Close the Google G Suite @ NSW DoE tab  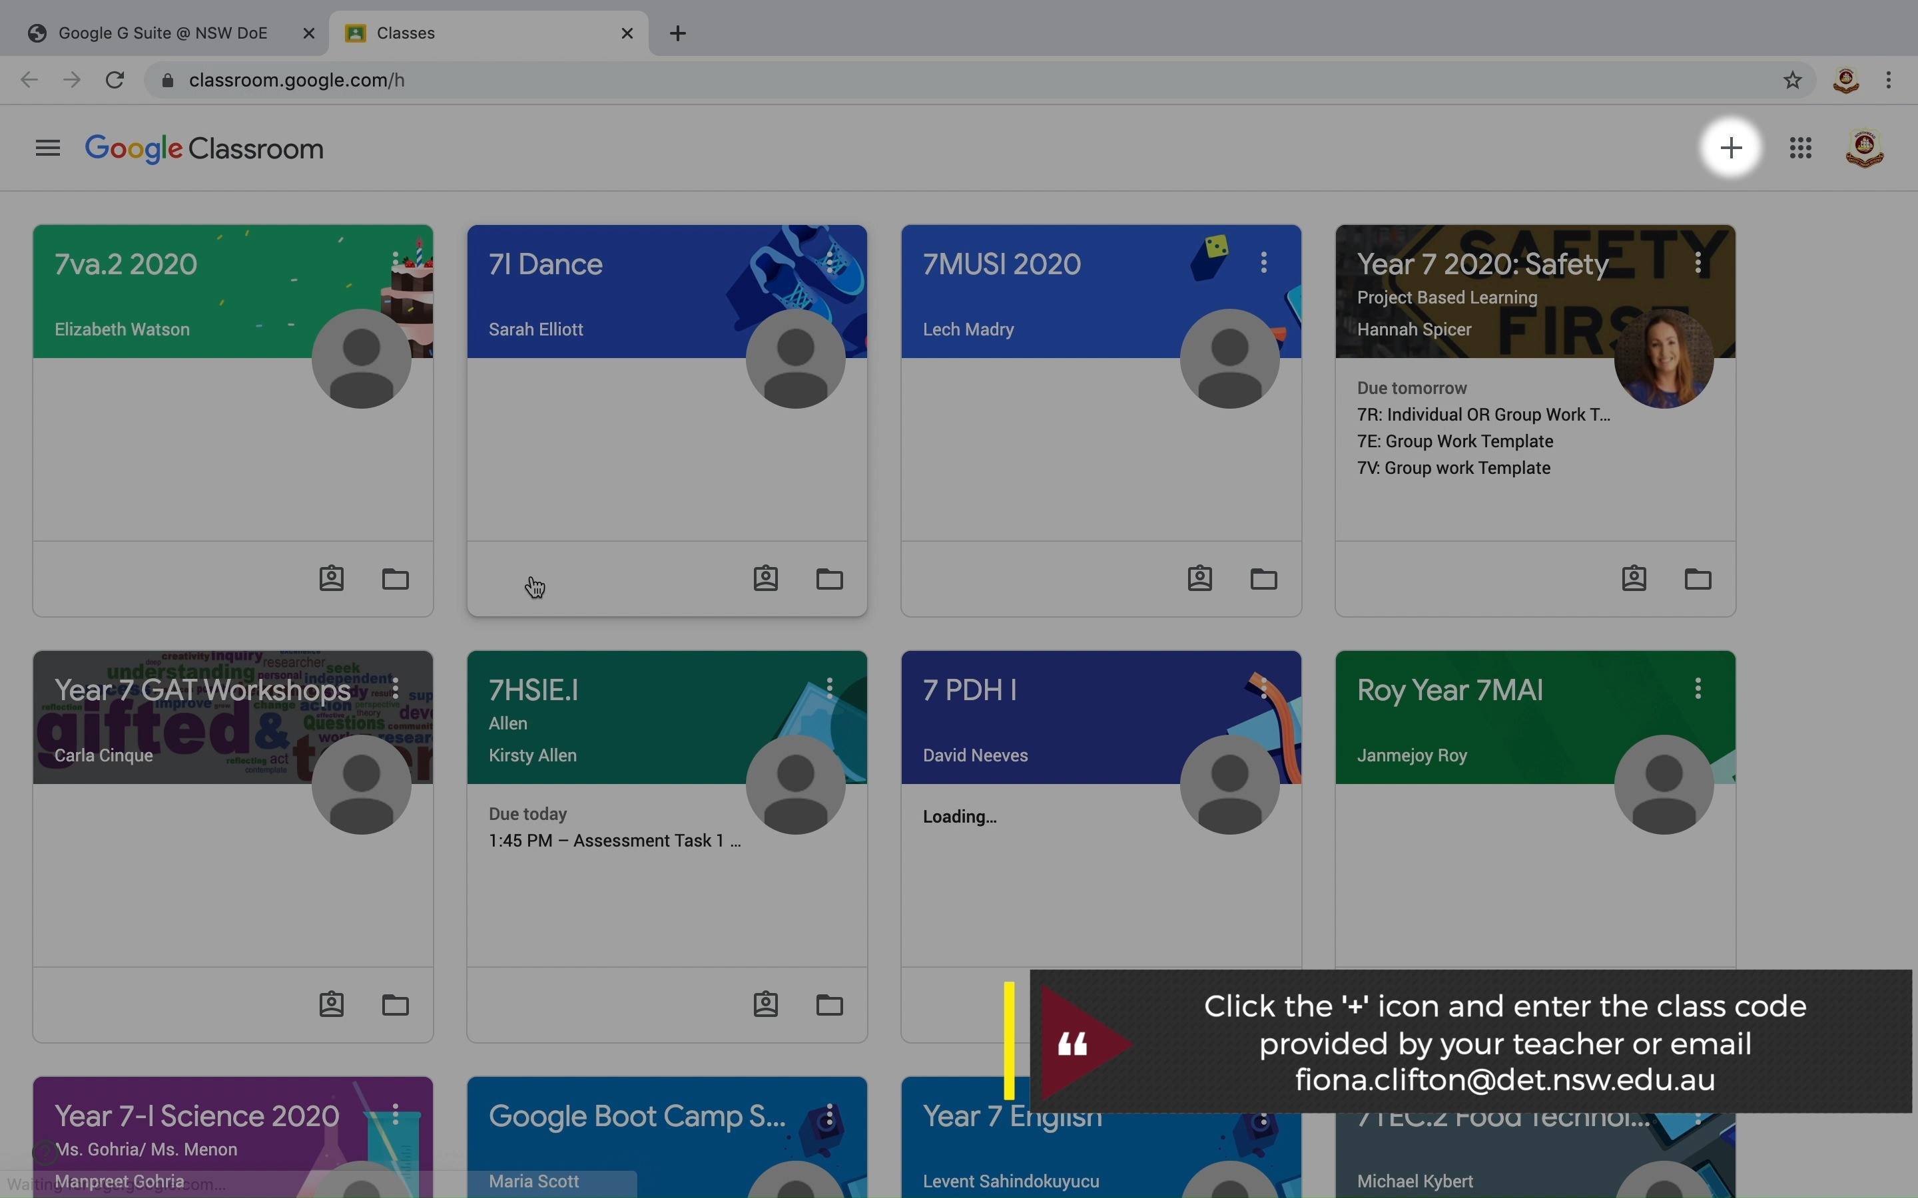coord(309,33)
